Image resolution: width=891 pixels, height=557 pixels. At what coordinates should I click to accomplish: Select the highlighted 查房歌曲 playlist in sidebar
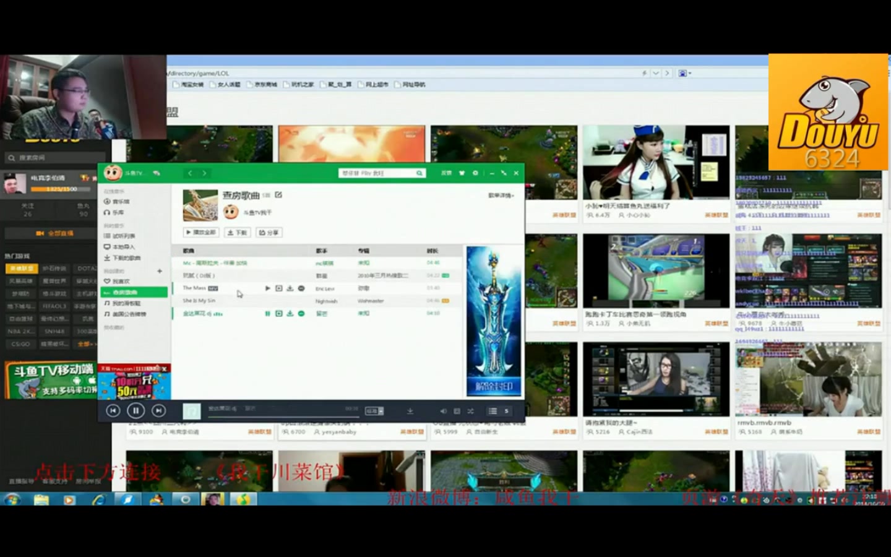click(134, 292)
